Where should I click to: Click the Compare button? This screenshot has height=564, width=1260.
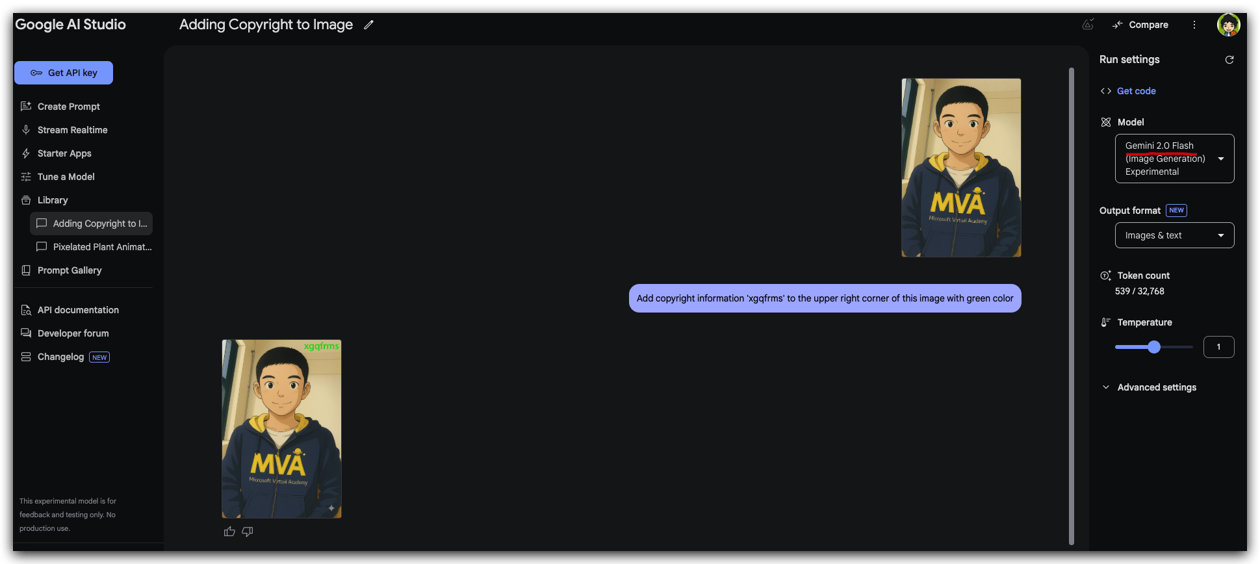pyautogui.click(x=1140, y=25)
